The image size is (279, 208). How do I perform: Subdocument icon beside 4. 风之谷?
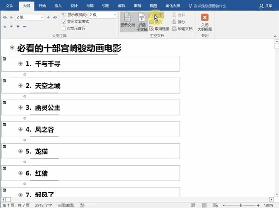[4, 125]
